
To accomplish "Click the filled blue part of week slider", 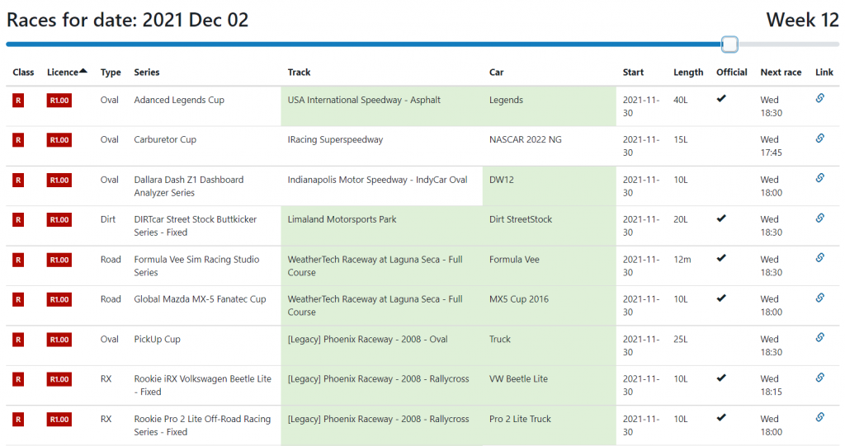I will (x=364, y=45).
